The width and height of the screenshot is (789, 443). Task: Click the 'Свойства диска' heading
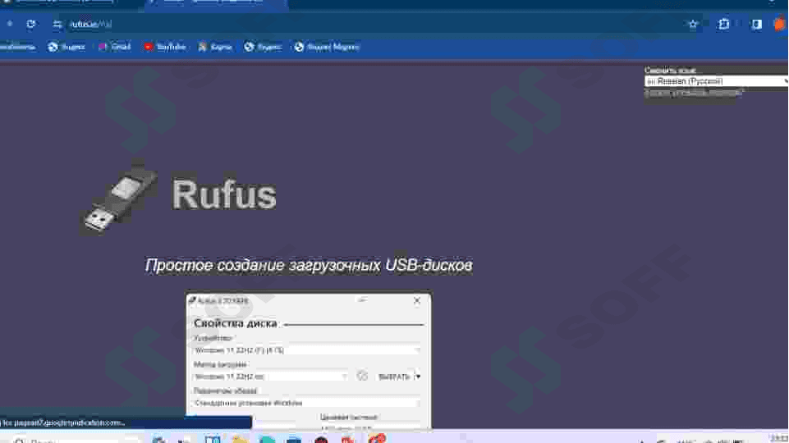click(235, 323)
